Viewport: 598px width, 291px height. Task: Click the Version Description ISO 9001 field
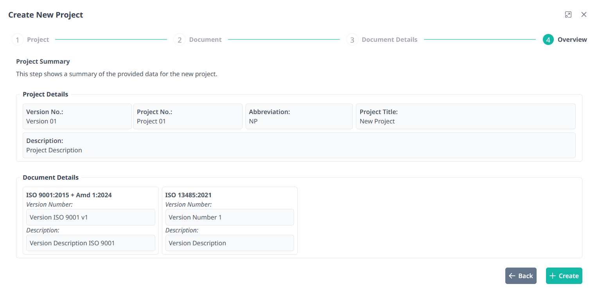click(x=91, y=243)
